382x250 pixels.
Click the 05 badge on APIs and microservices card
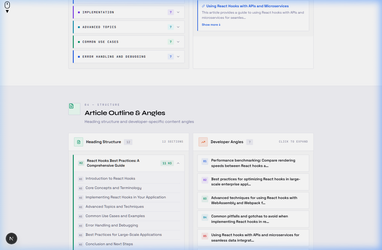tap(205, 236)
